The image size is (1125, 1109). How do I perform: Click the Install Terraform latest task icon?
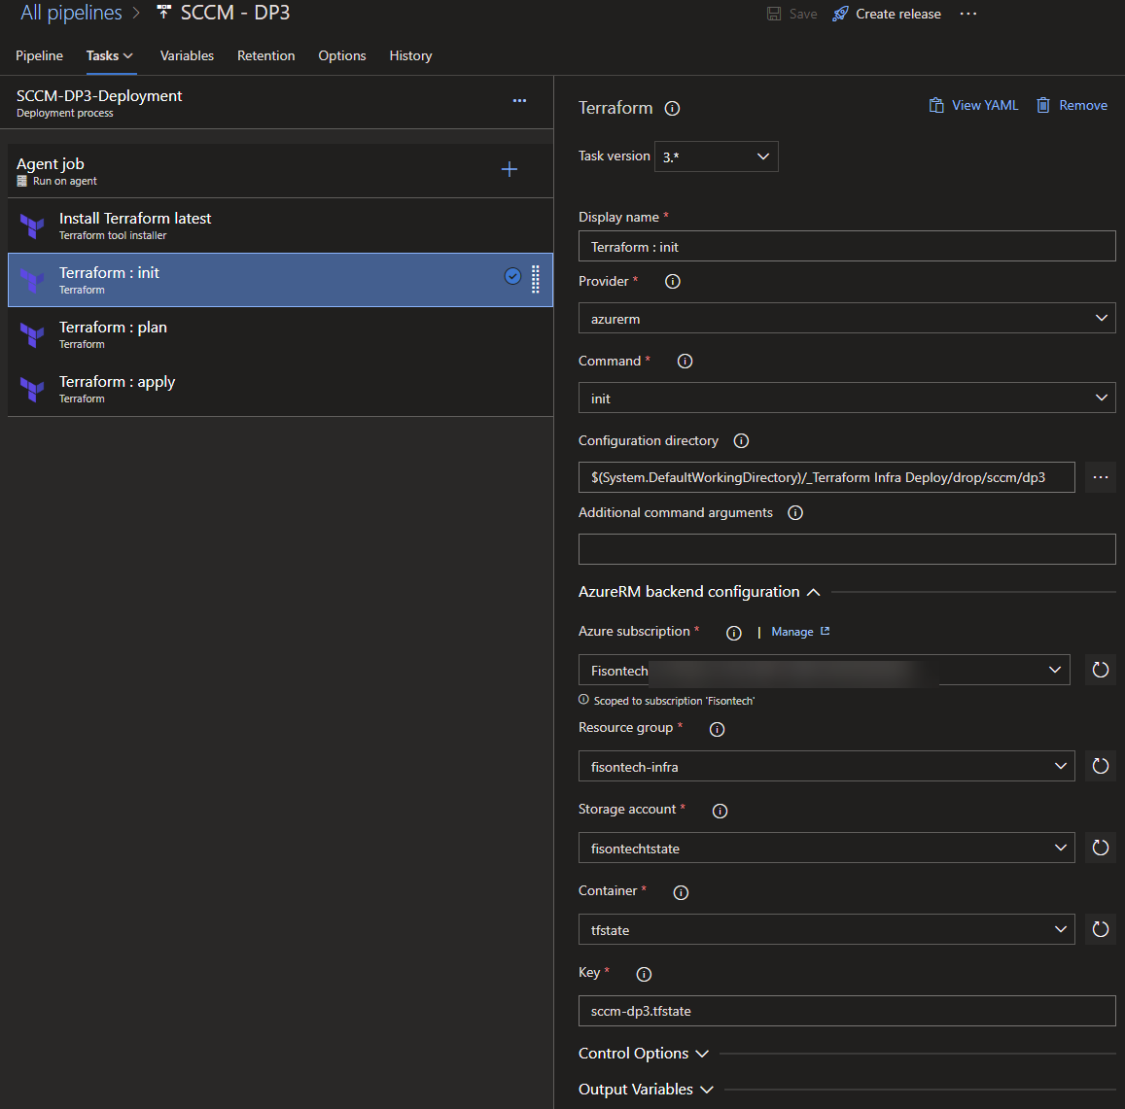(32, 225)
